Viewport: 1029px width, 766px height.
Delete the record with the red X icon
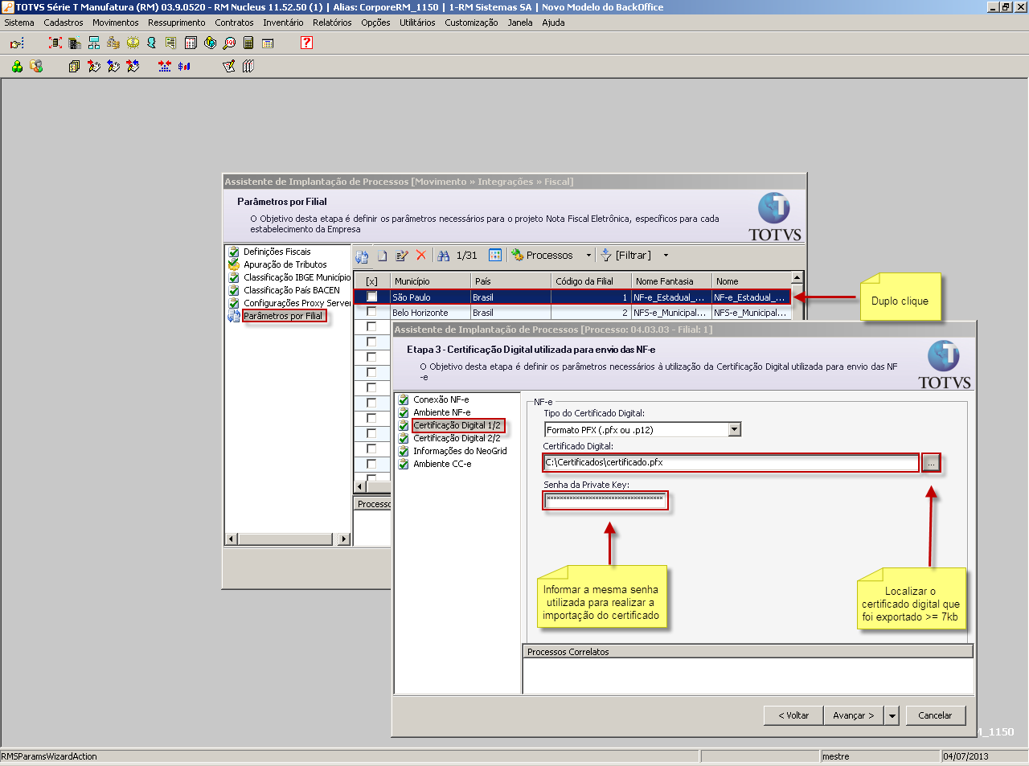tap(421, 255)
